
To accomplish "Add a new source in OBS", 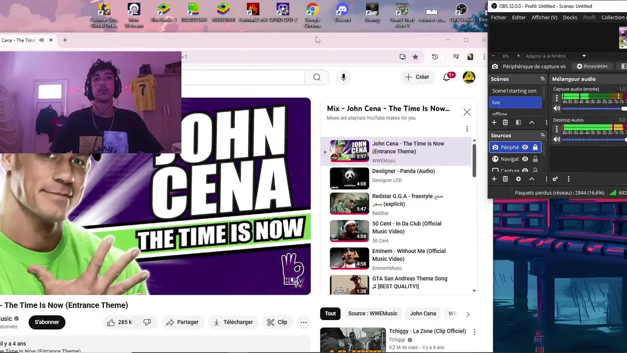I will (x=494, y=179).
